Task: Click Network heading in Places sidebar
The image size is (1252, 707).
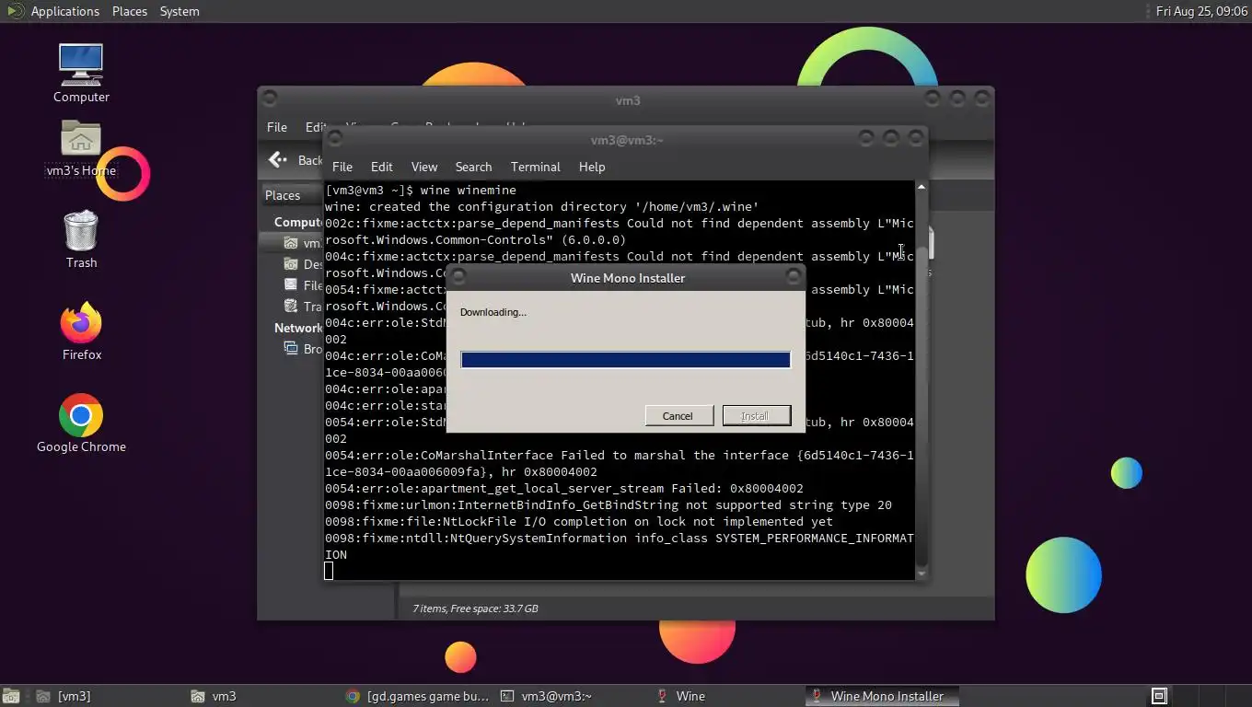Action: (297, 328)
